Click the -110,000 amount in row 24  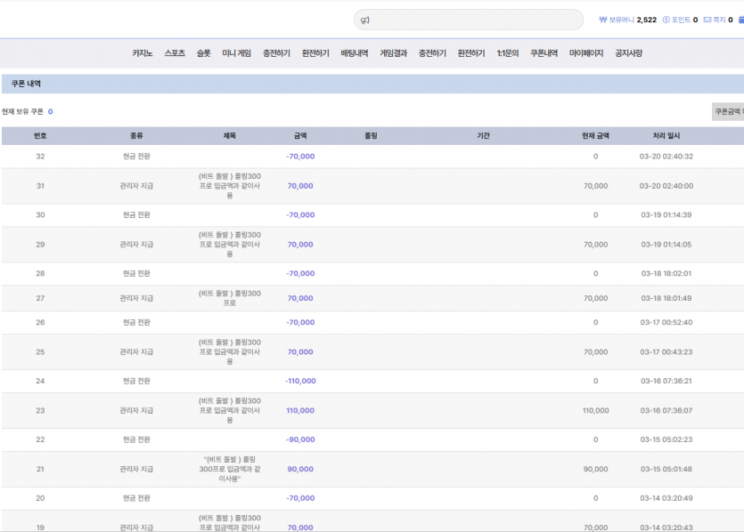tap(300, 381)
